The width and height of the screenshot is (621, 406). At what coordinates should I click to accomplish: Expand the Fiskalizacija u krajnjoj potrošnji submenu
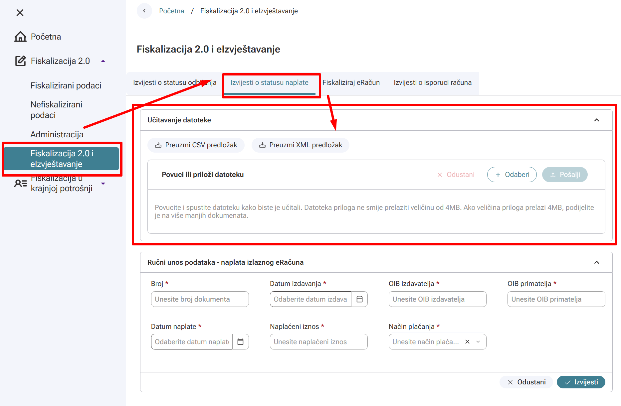103,184
